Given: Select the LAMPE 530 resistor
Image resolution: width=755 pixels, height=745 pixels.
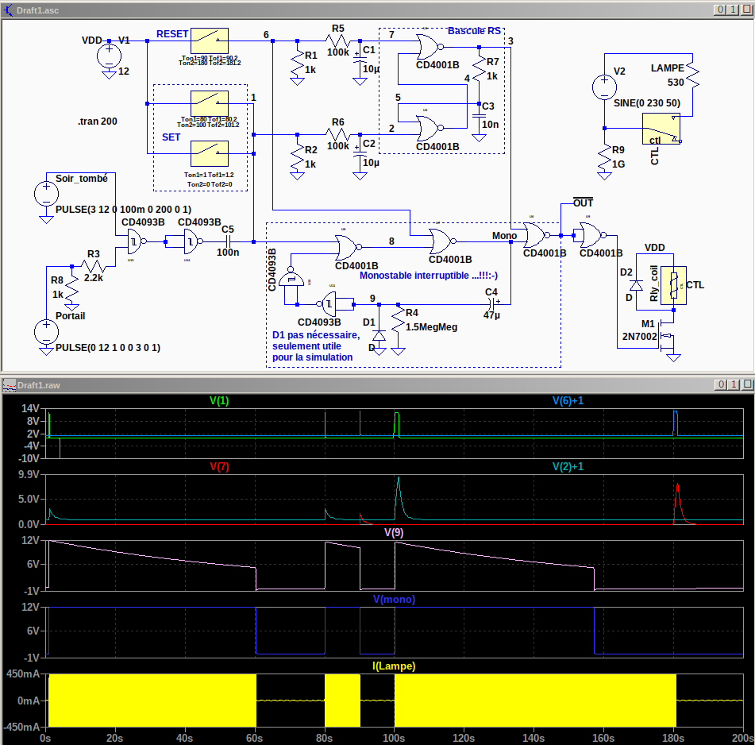Looking at the screenshot, I should (693, 74).
